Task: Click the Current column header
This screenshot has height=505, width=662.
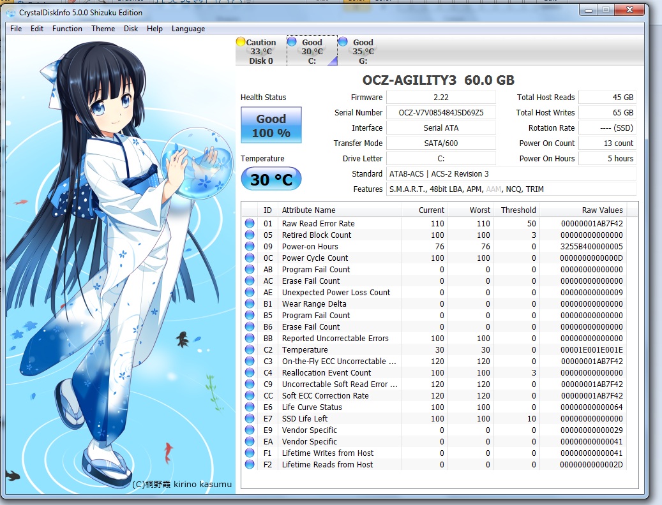Action: click(425, 210)
